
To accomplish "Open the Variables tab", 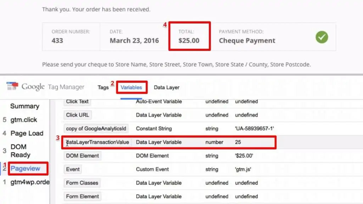I will click(132, 87).
